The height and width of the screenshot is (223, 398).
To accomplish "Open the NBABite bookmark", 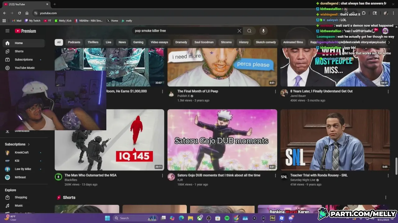I will pos(89,21).
